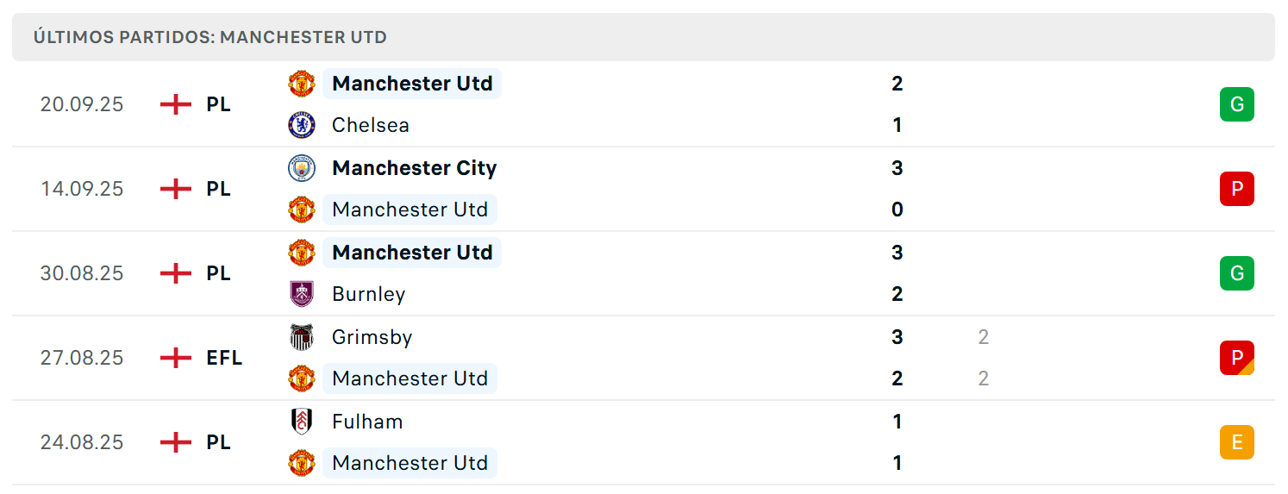Click green G badge for Burnley match

tap(1237, 273)
